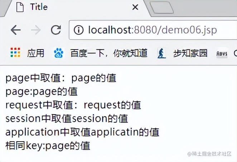Click text 'application中取值applicatin的值'
This screenshot has width=237, height=162.
coord(82,132)
